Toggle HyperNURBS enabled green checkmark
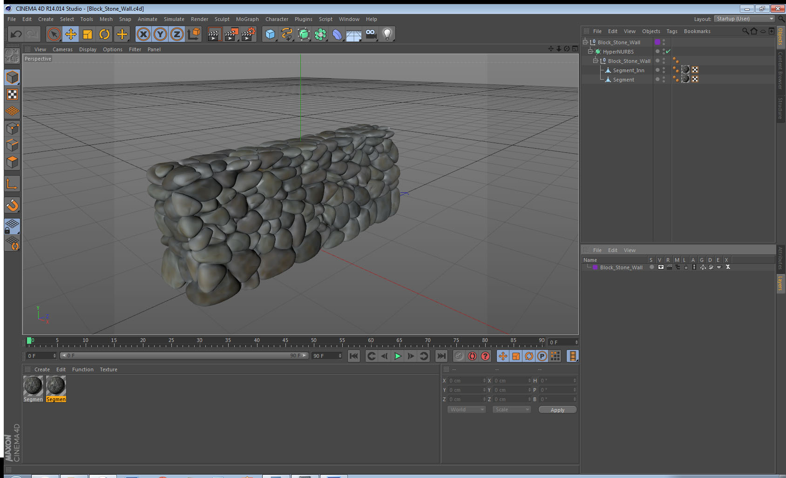Screen dimensions: 786x478 tap(668, 51)
